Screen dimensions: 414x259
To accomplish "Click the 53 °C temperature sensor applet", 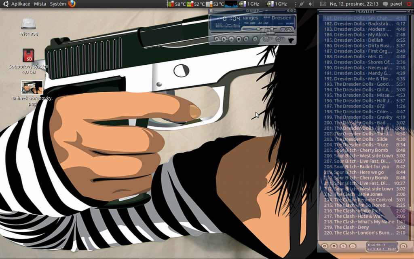I will click(x=215, y=4).
